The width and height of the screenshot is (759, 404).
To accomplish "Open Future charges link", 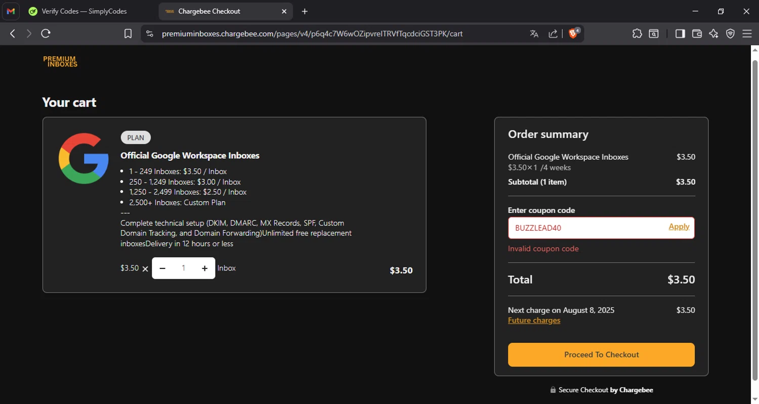I will [534, 321].
